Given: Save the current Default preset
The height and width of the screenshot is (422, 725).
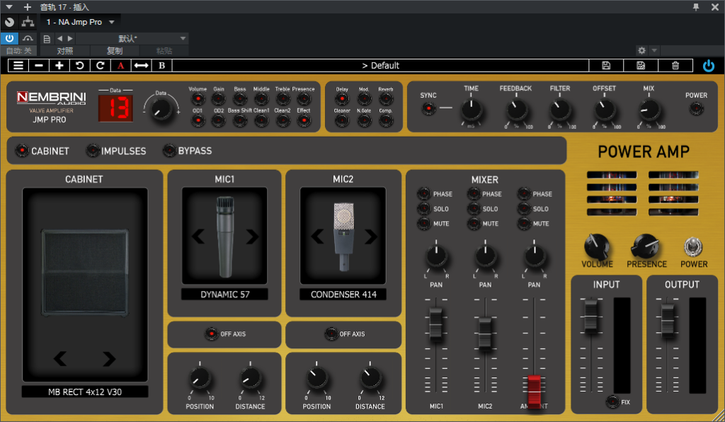Looking at the screenshot, I should (606, 66).
